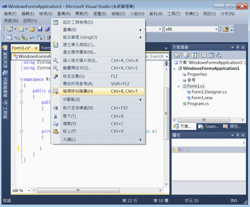The height and width of the screenshot is (207, 250).
Task: Select Program.cs in the solution tree
Action: (198, 103)
